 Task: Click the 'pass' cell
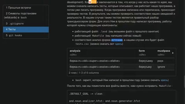coord(160,61)
